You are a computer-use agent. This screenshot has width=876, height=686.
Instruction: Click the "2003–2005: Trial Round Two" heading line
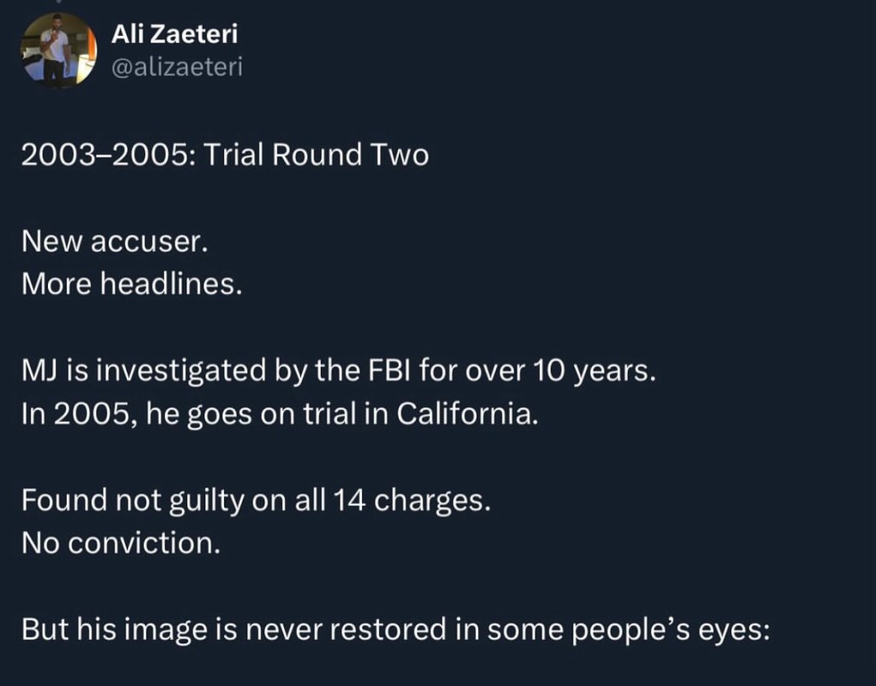click(225, 156)
